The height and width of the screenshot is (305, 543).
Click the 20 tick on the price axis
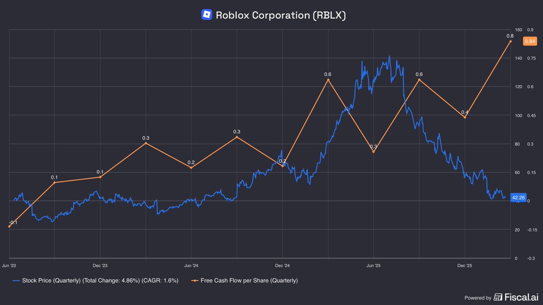coord(517,230)
